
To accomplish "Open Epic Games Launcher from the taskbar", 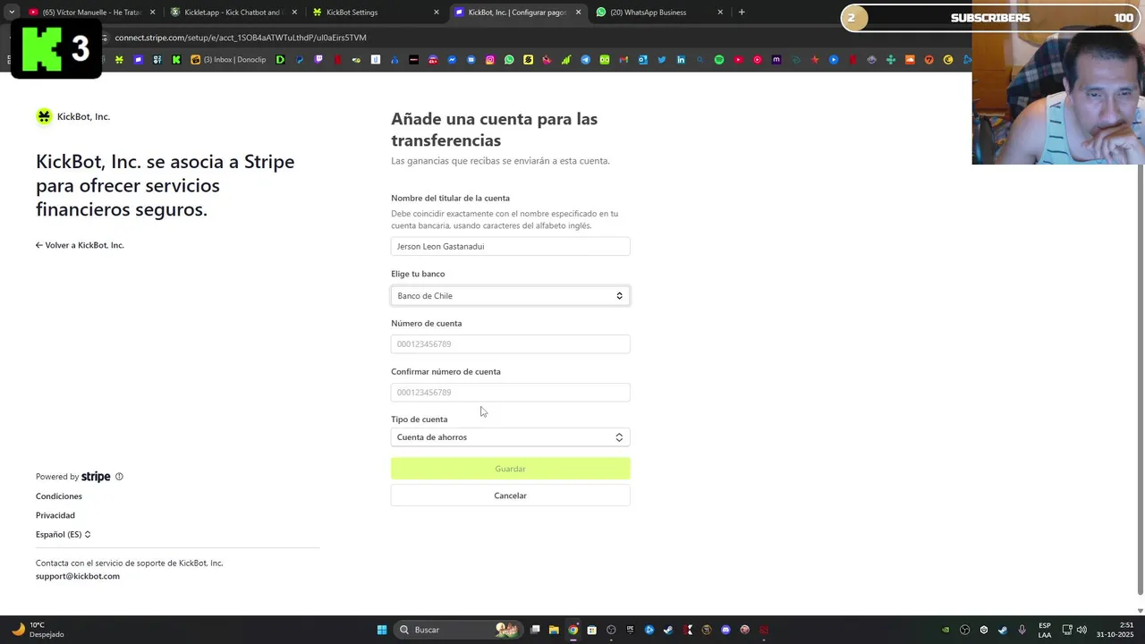I will (630, 630).
